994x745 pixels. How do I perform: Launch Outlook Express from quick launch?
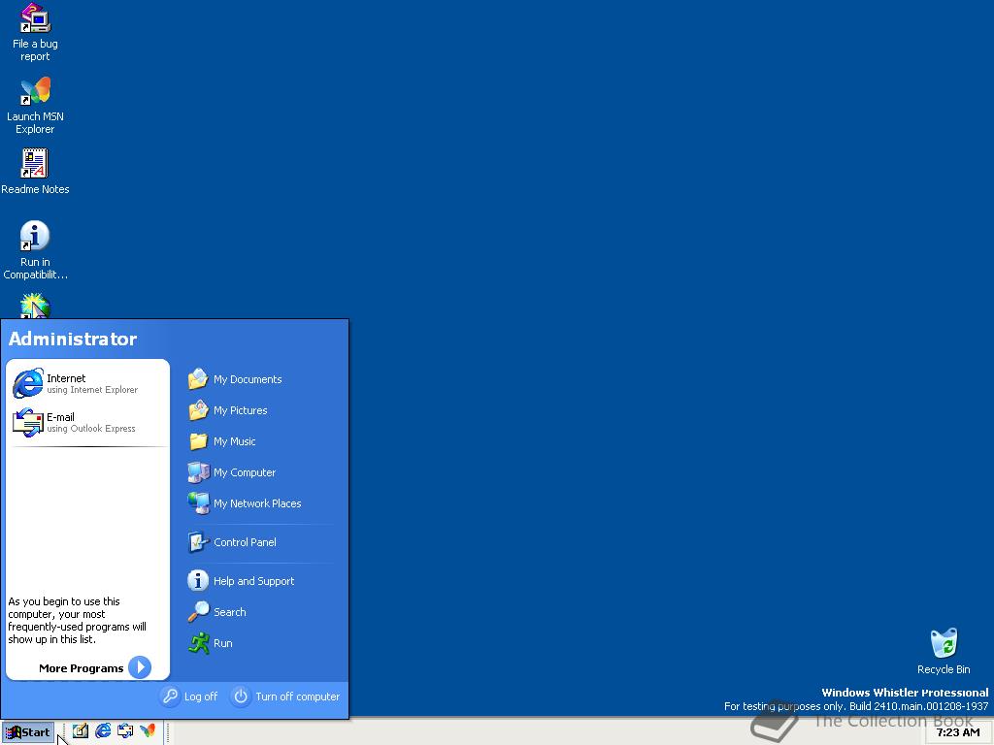(125, 731)
